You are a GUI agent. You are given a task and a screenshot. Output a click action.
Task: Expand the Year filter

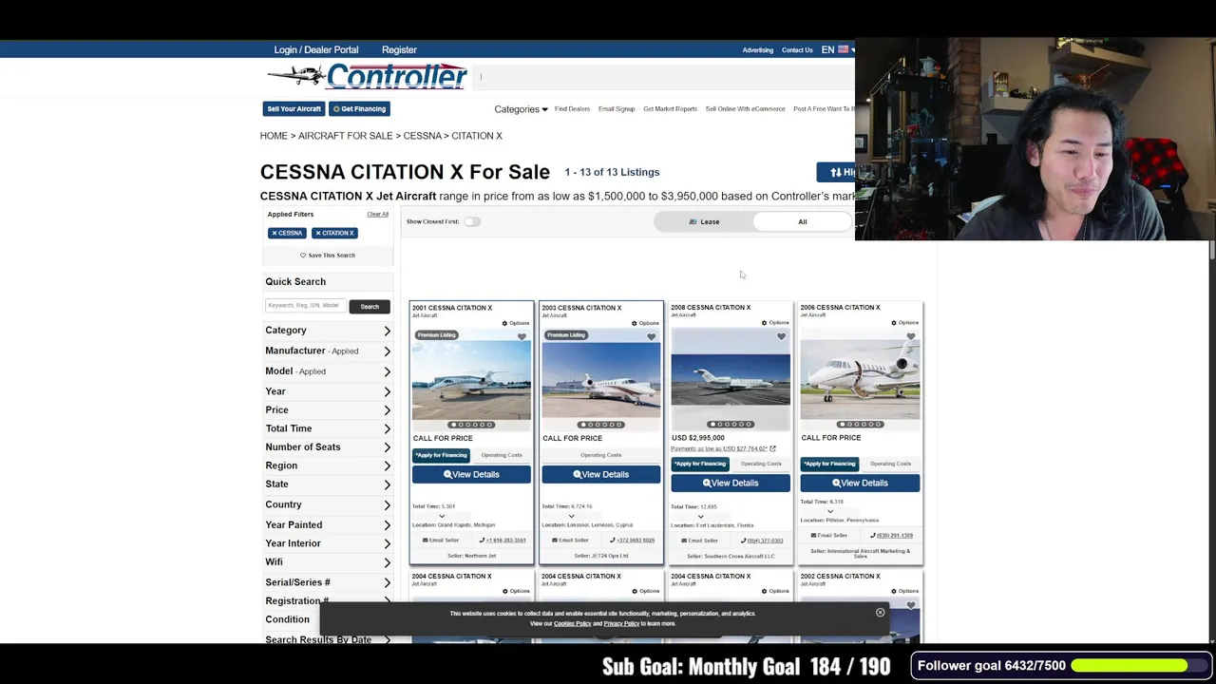coord(328,391)
